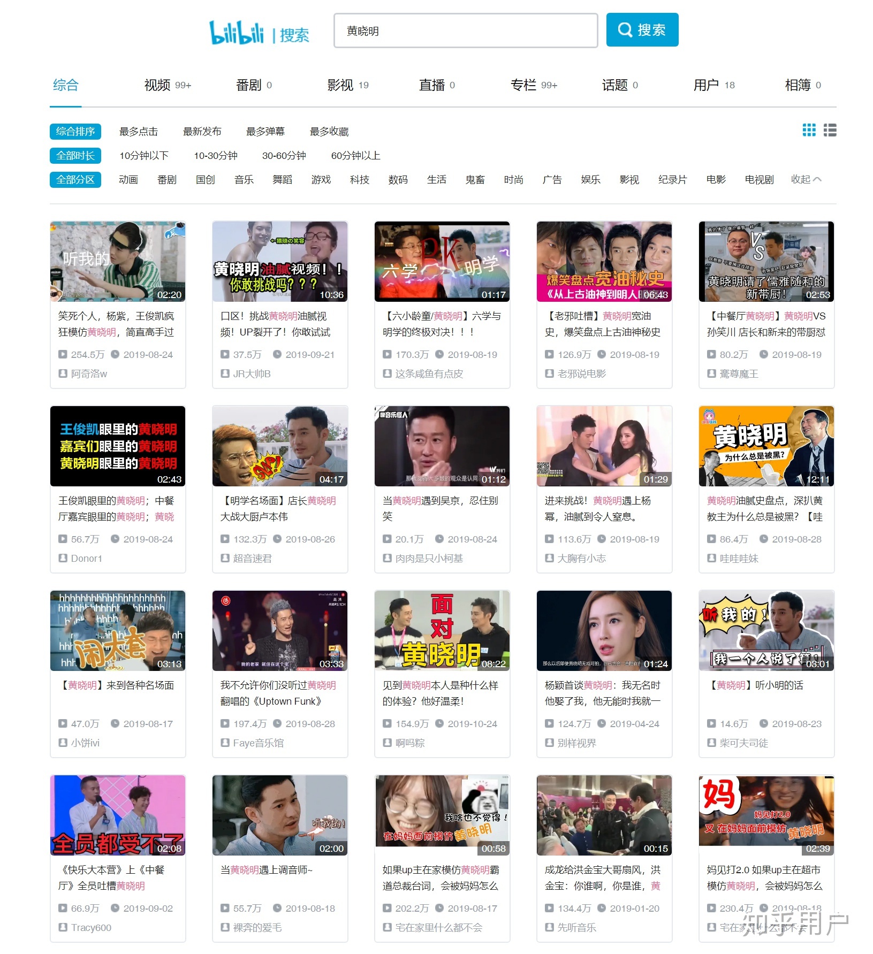
Task: Click search field containing 黄晓明
Action: coord(465,31)
